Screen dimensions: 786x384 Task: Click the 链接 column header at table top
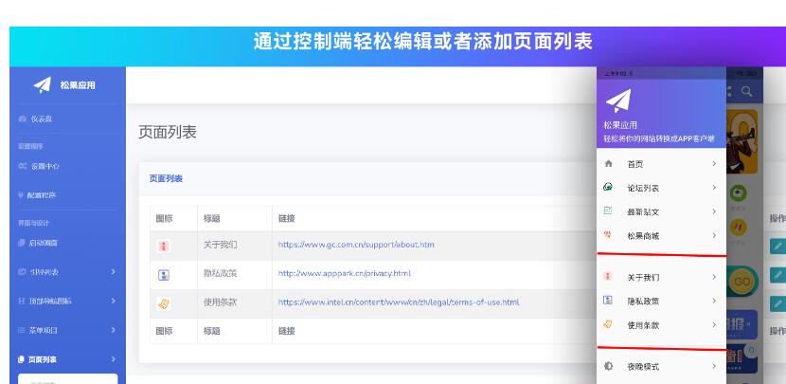point(287,218)
